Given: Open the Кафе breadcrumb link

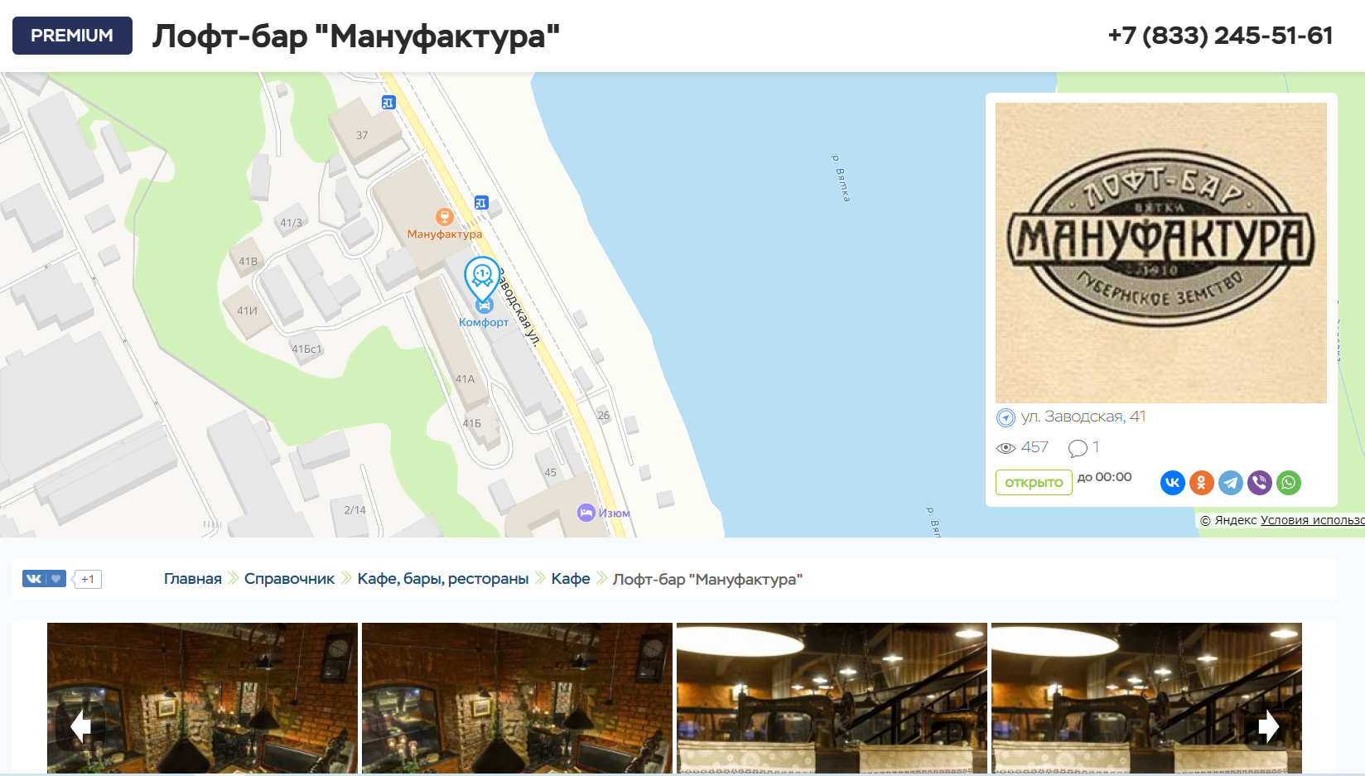Looking at the screenshot, I should click(x=571, y=579).
